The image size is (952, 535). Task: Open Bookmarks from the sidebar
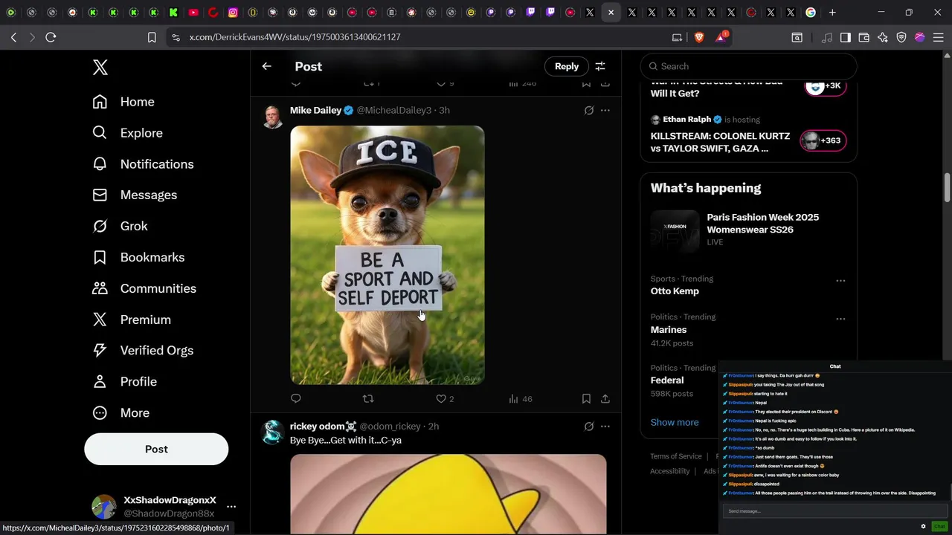[x=138, y=257]
